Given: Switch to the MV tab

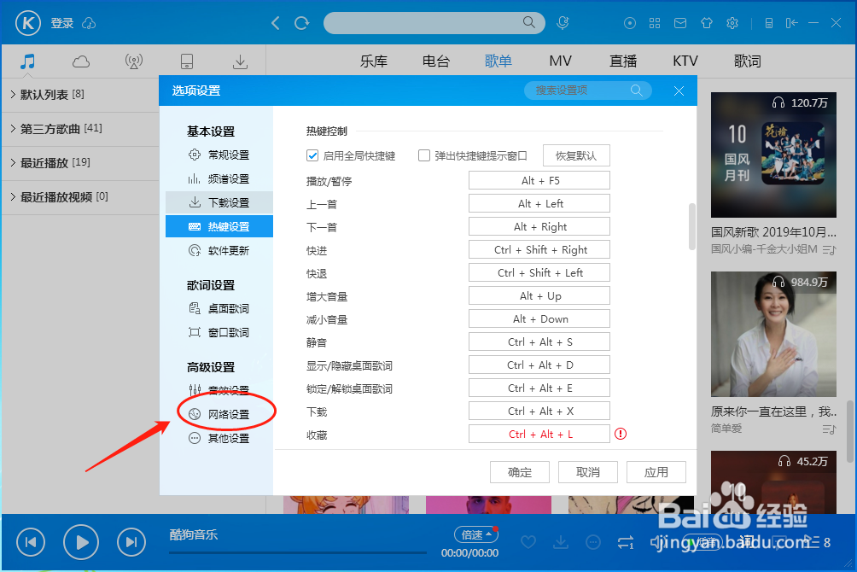Looking at the screenshot, I should click(560, 61).
